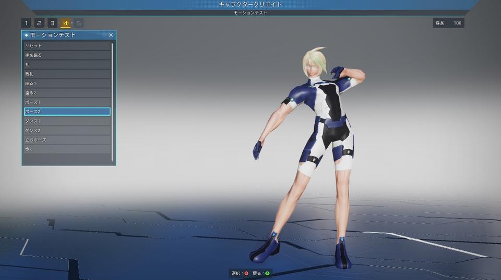Play the 手を振る wave motion
The image size is (501, 280).
pyautogui.click(x=67, y=55)
